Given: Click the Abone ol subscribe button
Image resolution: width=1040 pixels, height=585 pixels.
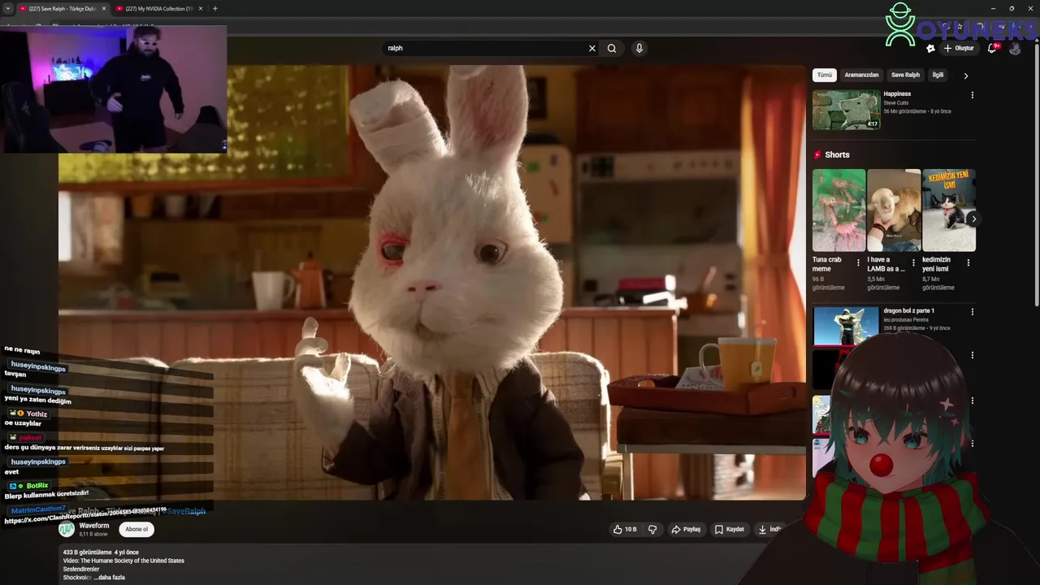Looking at the screenshot, I should pyautogui.click(x=136, y=529).
